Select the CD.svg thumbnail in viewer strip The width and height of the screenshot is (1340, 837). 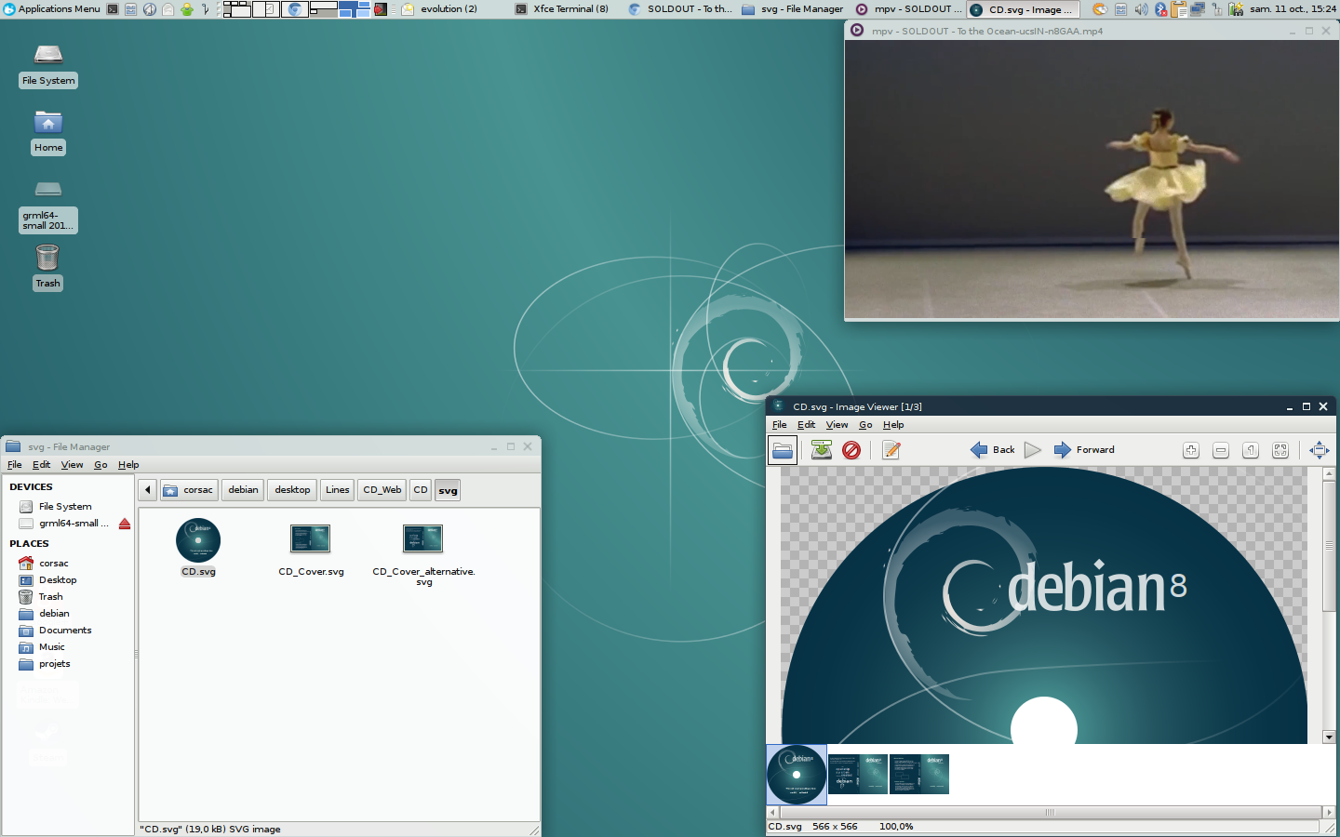[x=797, y=774]
